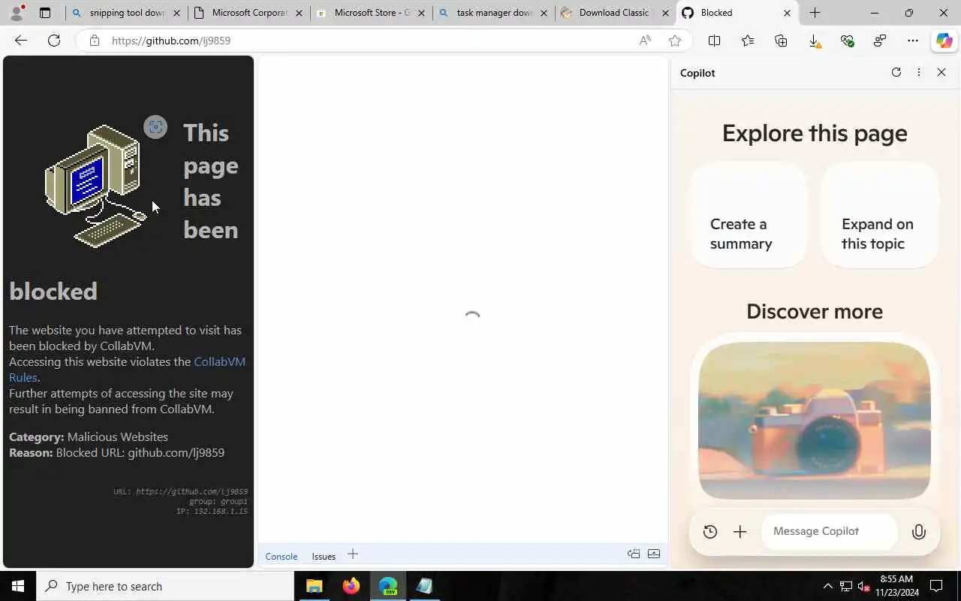Switch to the snipping tool download tab

tap(126, 13)
